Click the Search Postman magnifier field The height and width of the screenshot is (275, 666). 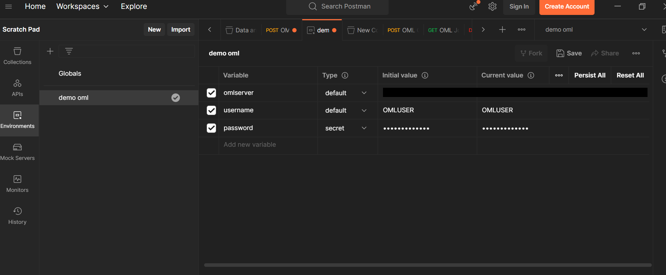[x=337, y=6]
